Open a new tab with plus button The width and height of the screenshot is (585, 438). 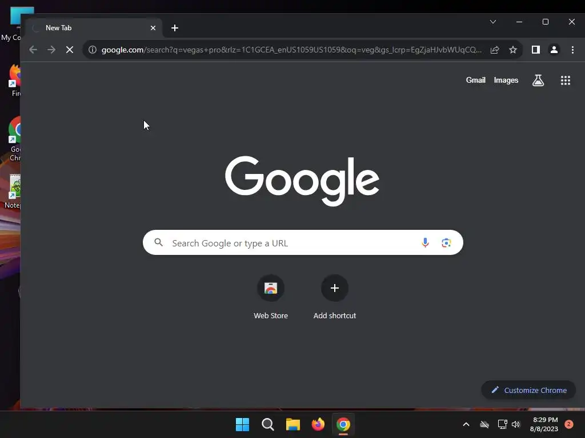click(x=175, y=28)
